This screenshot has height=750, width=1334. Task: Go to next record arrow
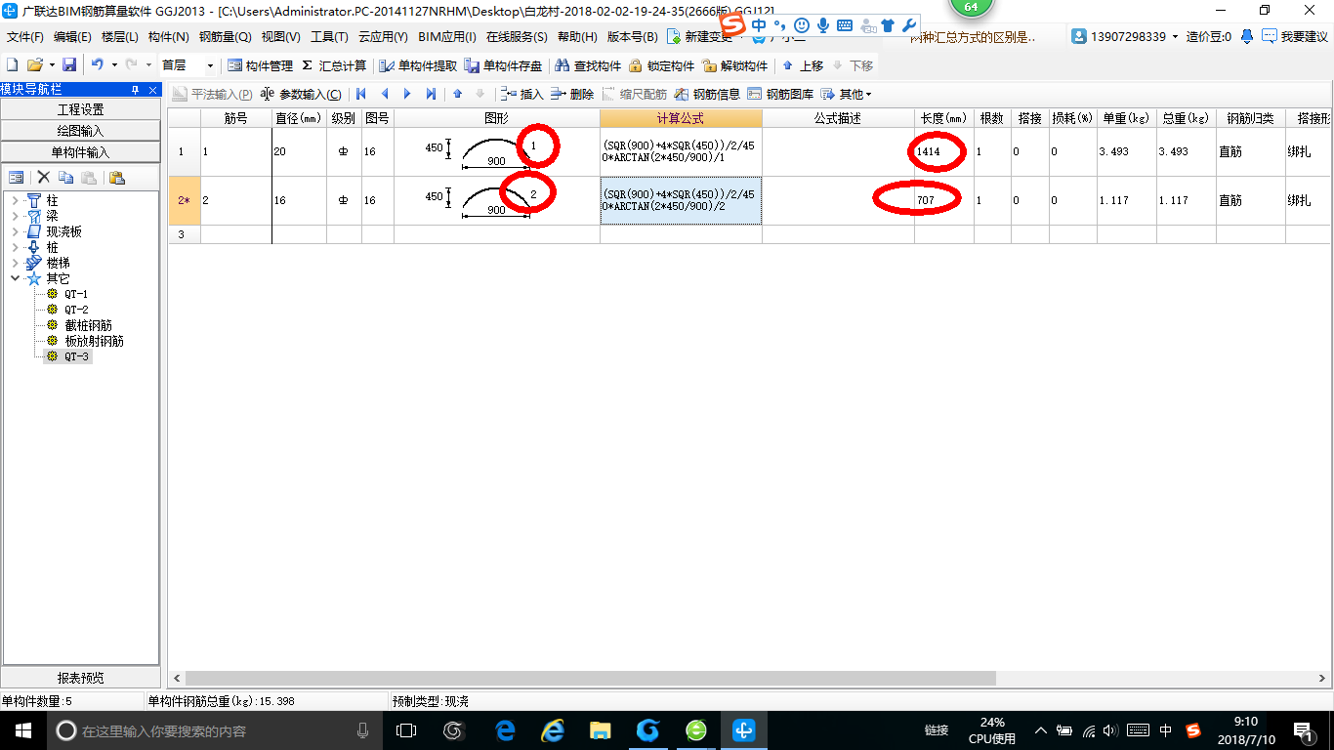coord(408,95)
